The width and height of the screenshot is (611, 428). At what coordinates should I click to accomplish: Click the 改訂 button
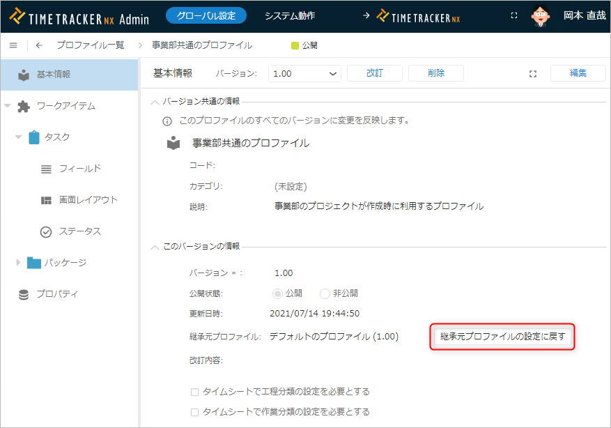click(x=374, y=73)
